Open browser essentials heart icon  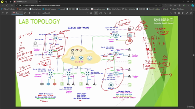184,5
